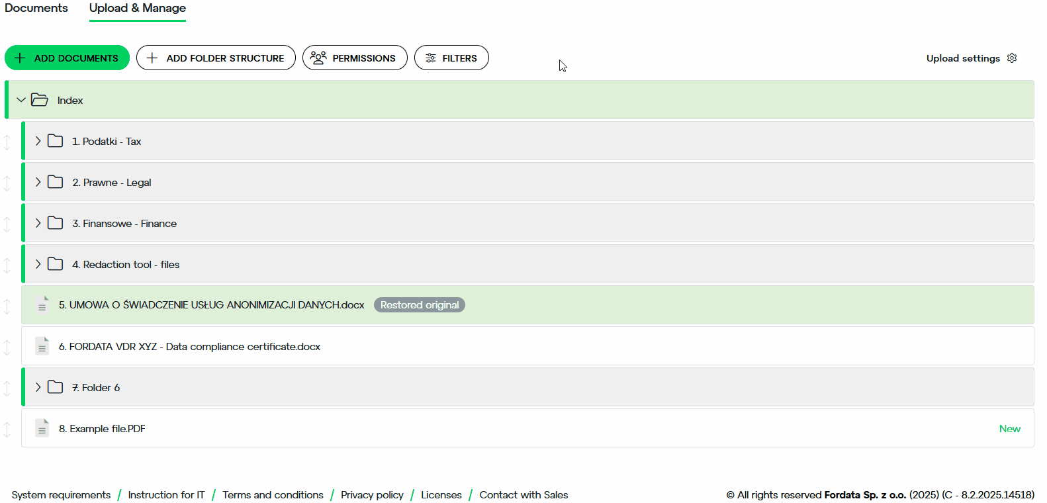This screenshot has width=1047, height=503.
Task: Click the folder icon for 1. Podatki - Tax
Action: pyautogui.click(x=56, y=141)
